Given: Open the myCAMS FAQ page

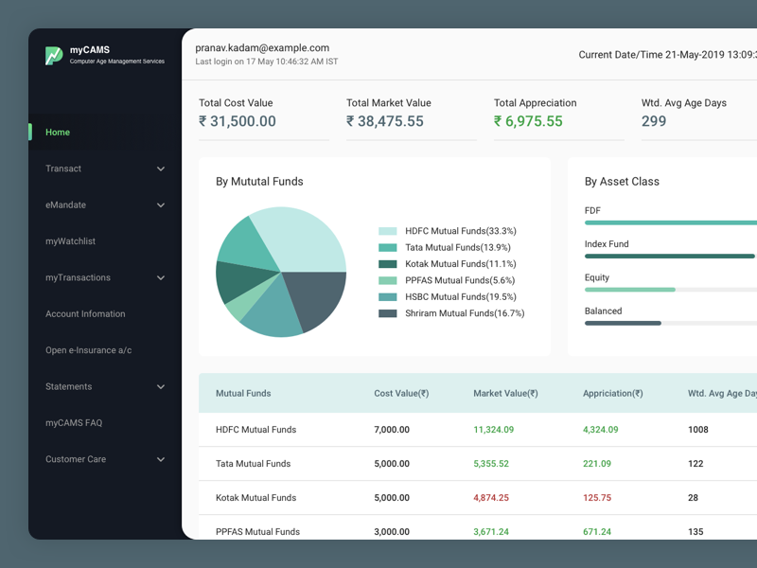Looking at the screenshot, I should [x=72, y=423].
